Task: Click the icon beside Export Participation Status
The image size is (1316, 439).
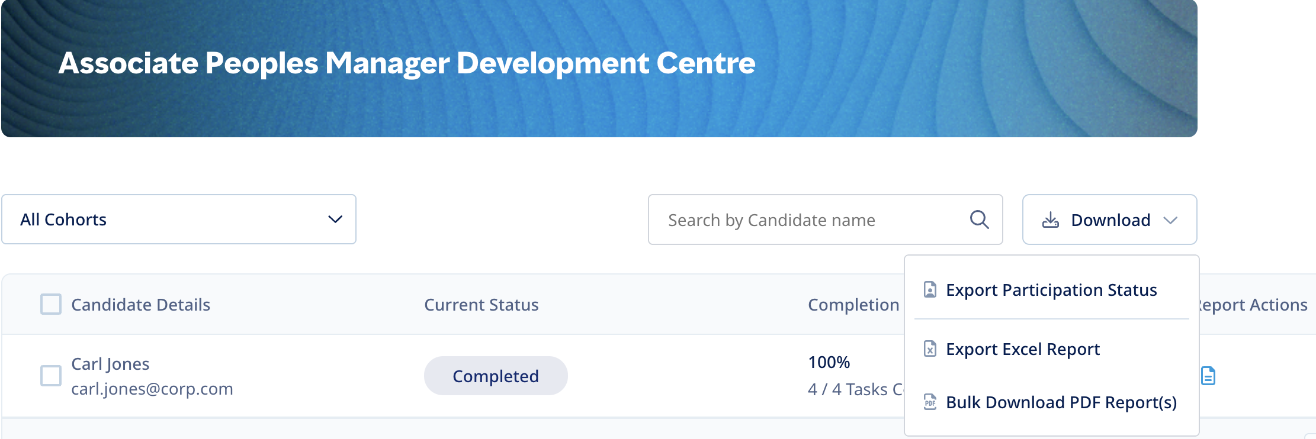Action: (x=930, y=290)
